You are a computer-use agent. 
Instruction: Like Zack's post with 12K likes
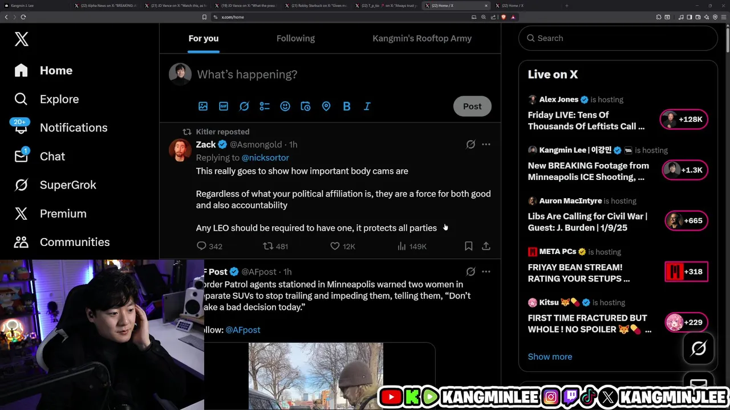pyautogui.click(x=343, y=246)
